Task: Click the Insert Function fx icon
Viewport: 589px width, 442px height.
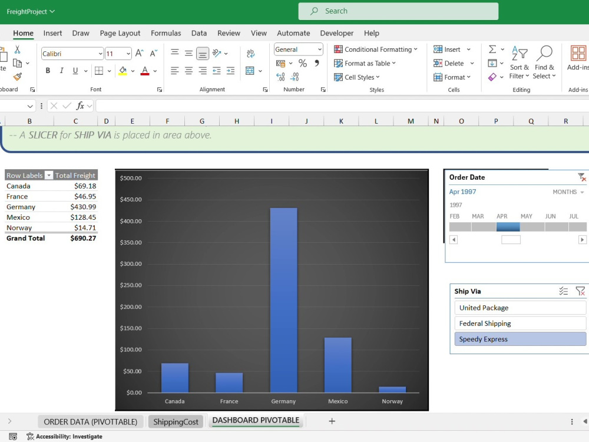Action: (80, 106)
